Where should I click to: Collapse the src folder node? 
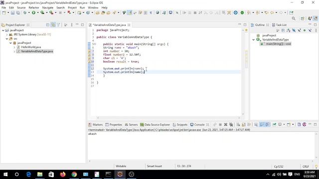click(x=7, y=39)
